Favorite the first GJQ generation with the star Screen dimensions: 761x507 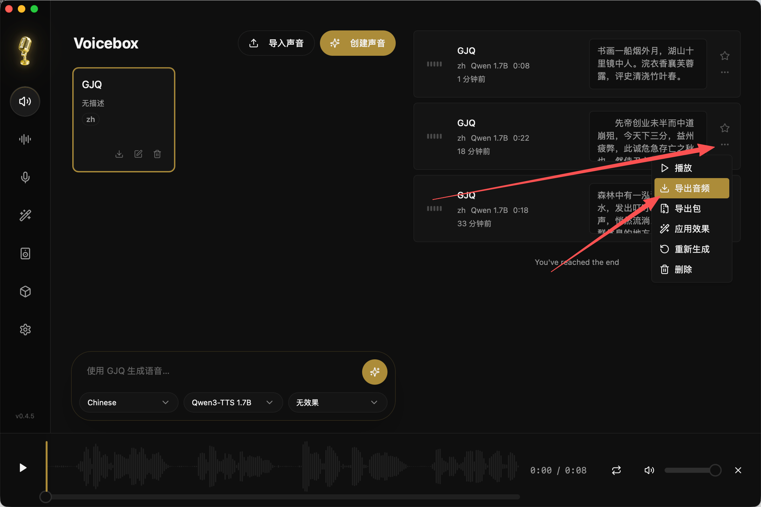[x=725, y=56]
